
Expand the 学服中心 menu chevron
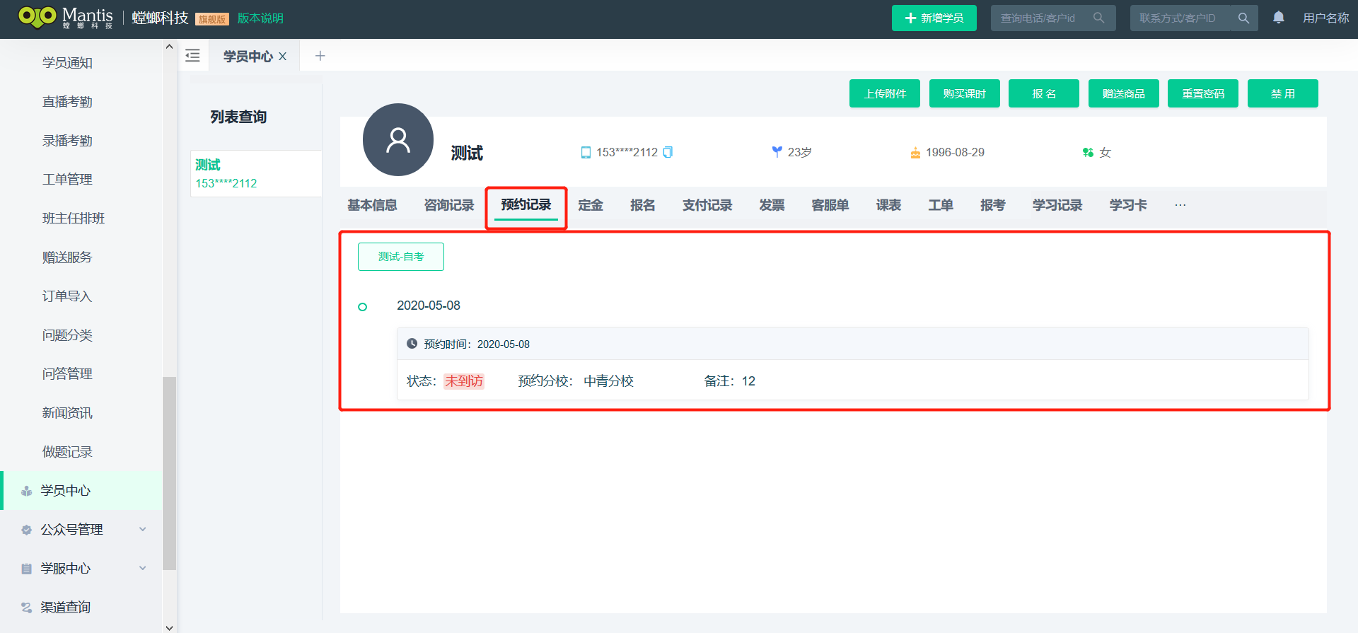click(143, 568)
